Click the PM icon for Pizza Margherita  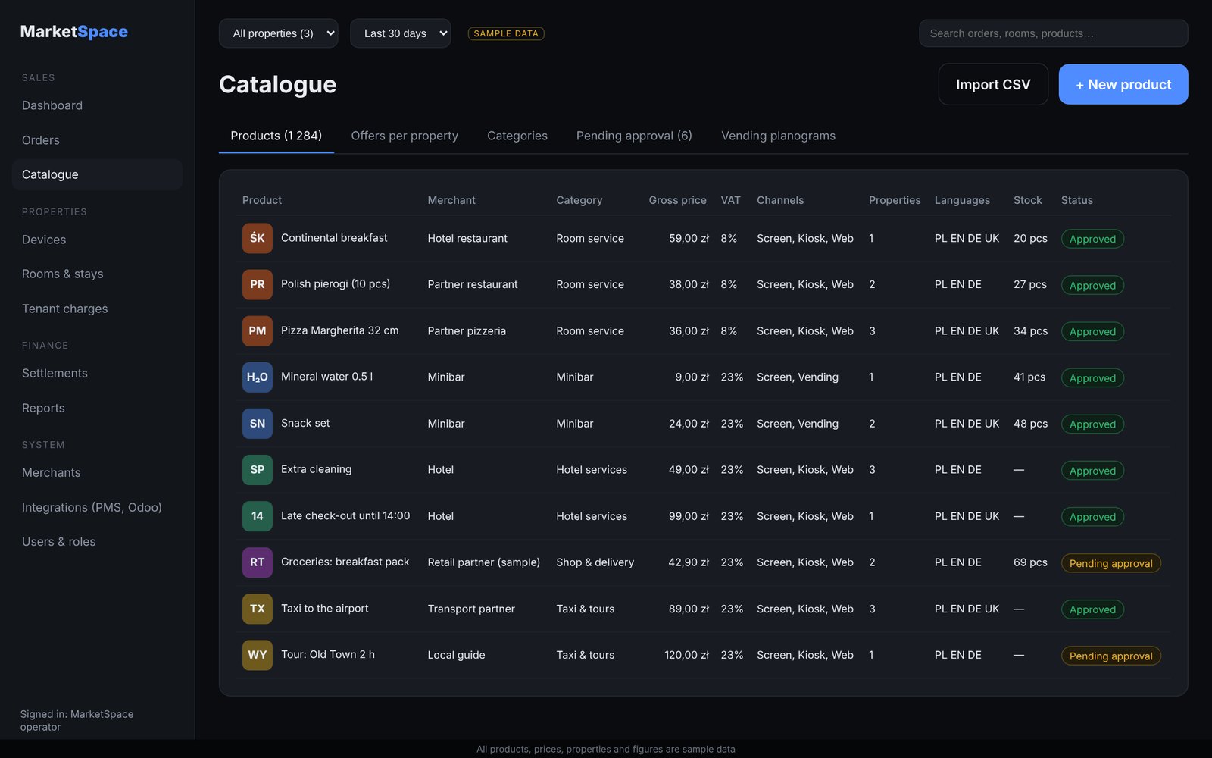(258, 330)
